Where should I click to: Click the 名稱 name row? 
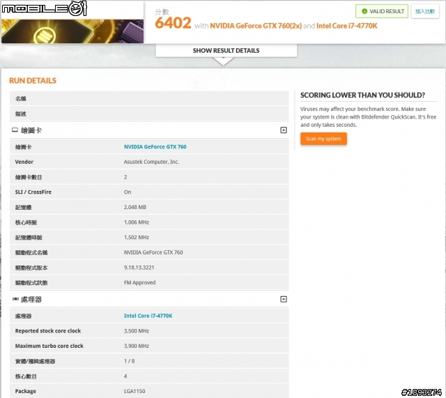coord(149,98)
